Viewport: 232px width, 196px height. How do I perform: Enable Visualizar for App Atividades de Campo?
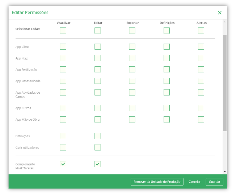coord(63,92)
